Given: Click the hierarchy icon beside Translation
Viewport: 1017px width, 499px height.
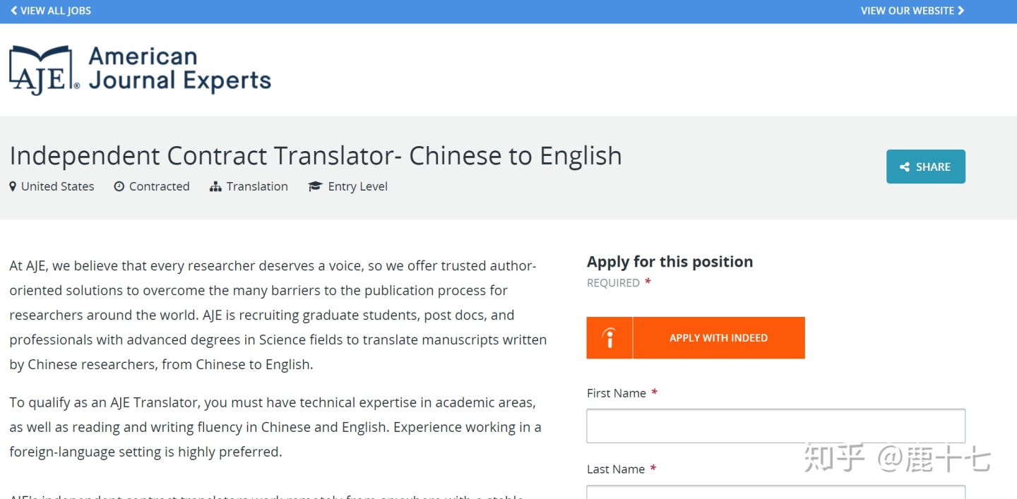Looking at the screenshot, I should click(215, 186).
